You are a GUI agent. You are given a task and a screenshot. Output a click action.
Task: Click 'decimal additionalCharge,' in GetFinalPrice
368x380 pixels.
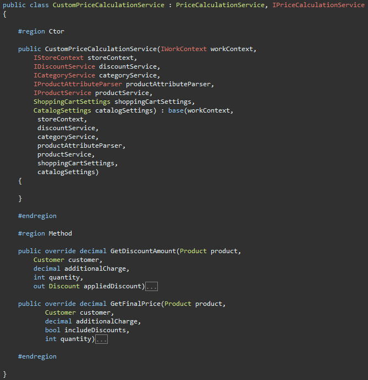[93, 322]
